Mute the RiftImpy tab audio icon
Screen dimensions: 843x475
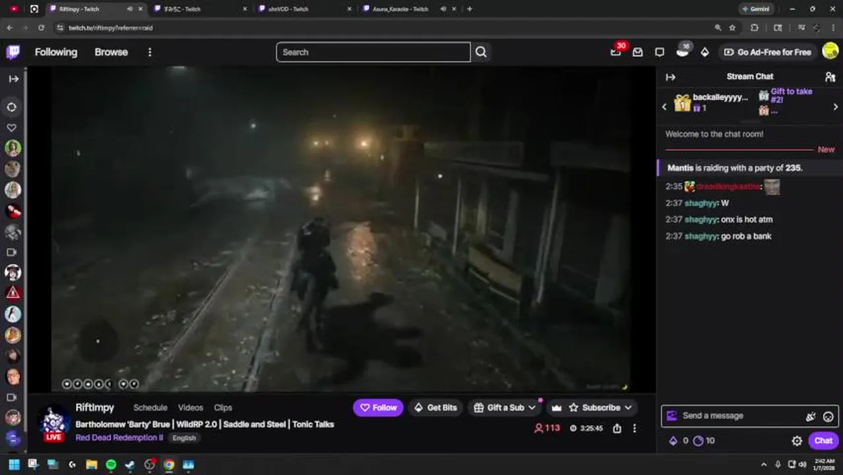pos(129,9)
